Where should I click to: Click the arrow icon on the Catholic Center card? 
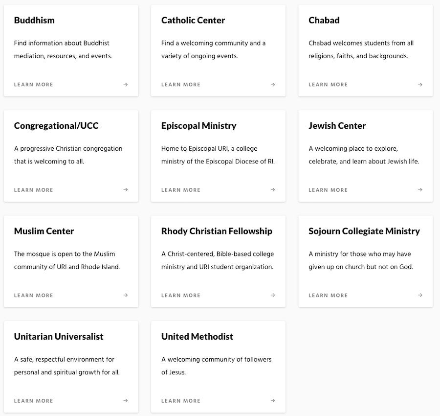(273, 85)
